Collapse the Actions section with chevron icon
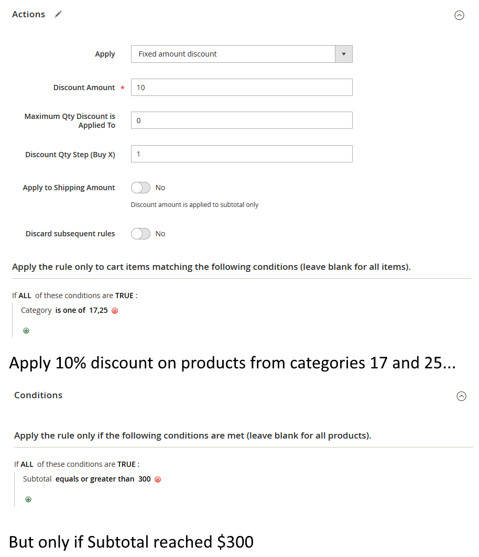This screenshot has width=479, height=557. (459, 15)
